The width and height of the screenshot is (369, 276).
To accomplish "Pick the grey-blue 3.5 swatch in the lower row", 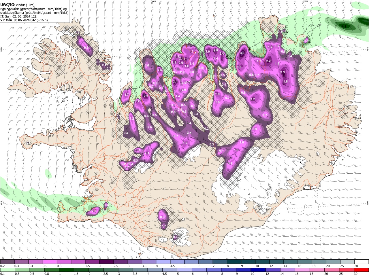I will 140,270.
